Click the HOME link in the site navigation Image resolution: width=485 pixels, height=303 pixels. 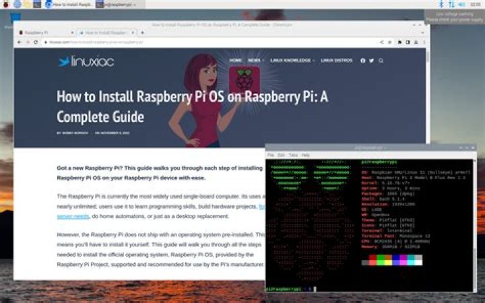(x=236, y=61)
